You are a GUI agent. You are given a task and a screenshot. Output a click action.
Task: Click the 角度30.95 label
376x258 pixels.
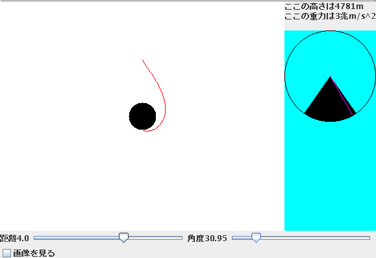coord(207,238)
